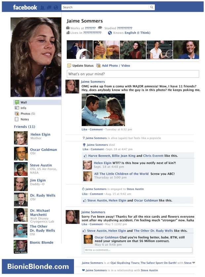This screenshot has width=205, height=277.
Task: Like the amnesia photo post
Action: pyautogui.click(x=84, y=129)
